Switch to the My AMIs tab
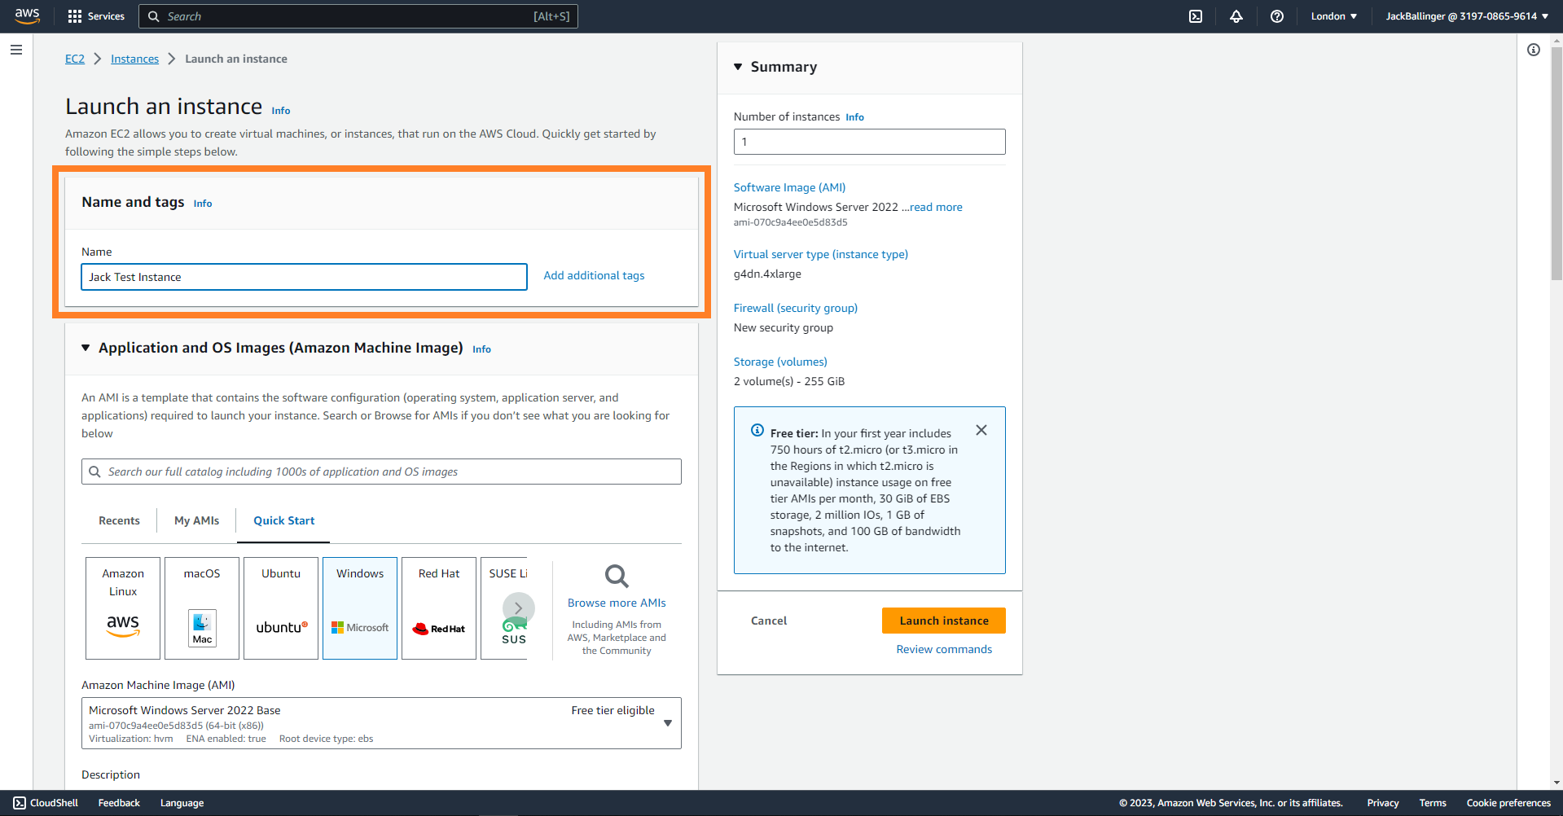 click(x=196, y=520)
